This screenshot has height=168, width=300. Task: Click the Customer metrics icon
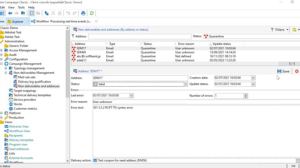click(x=11, y=109)
